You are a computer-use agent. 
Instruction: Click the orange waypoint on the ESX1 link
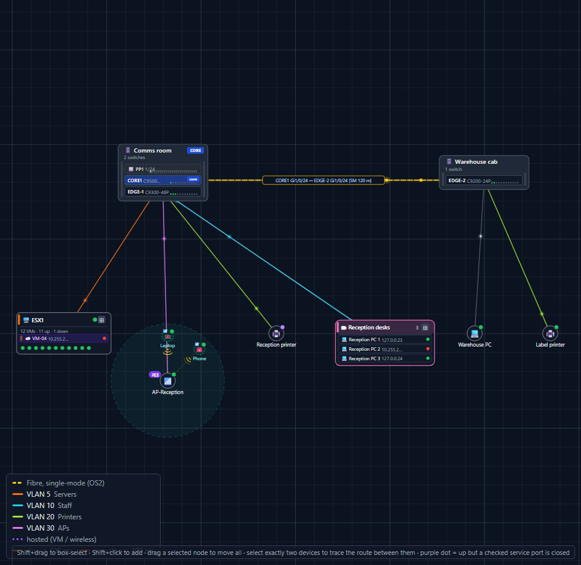coord(85,300)
